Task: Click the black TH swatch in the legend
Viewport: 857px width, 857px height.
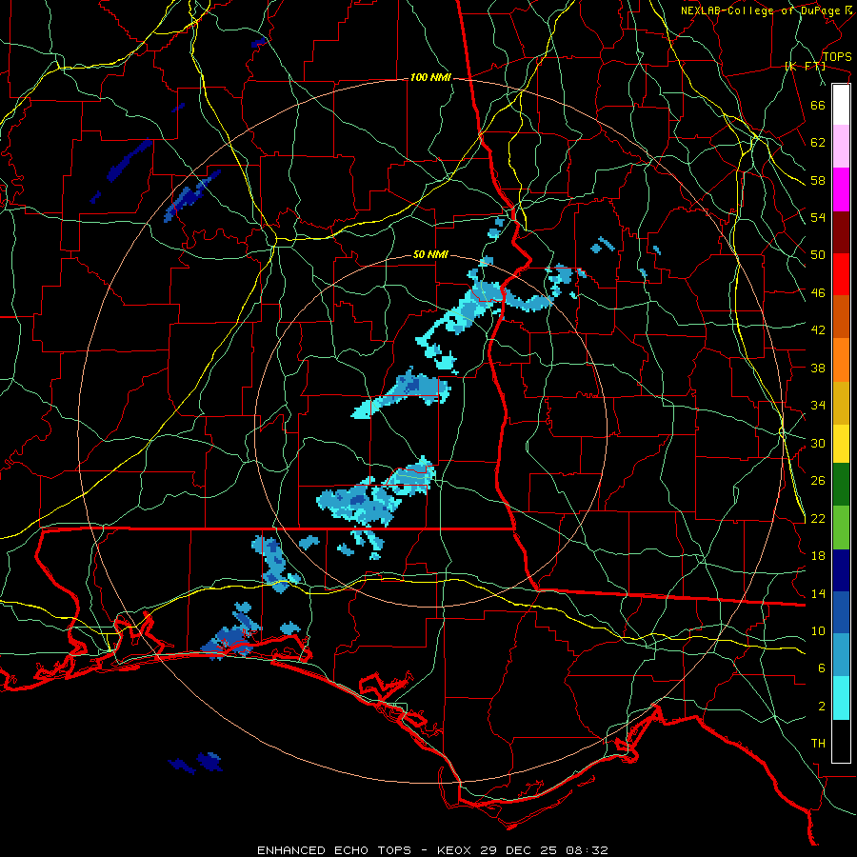Action: coord(841,741)
